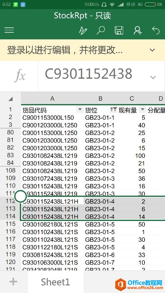Viewport: 165px width, 293px height.
Task: Select GB23-01-1 cell in row 2
Action: coord(101,118)
